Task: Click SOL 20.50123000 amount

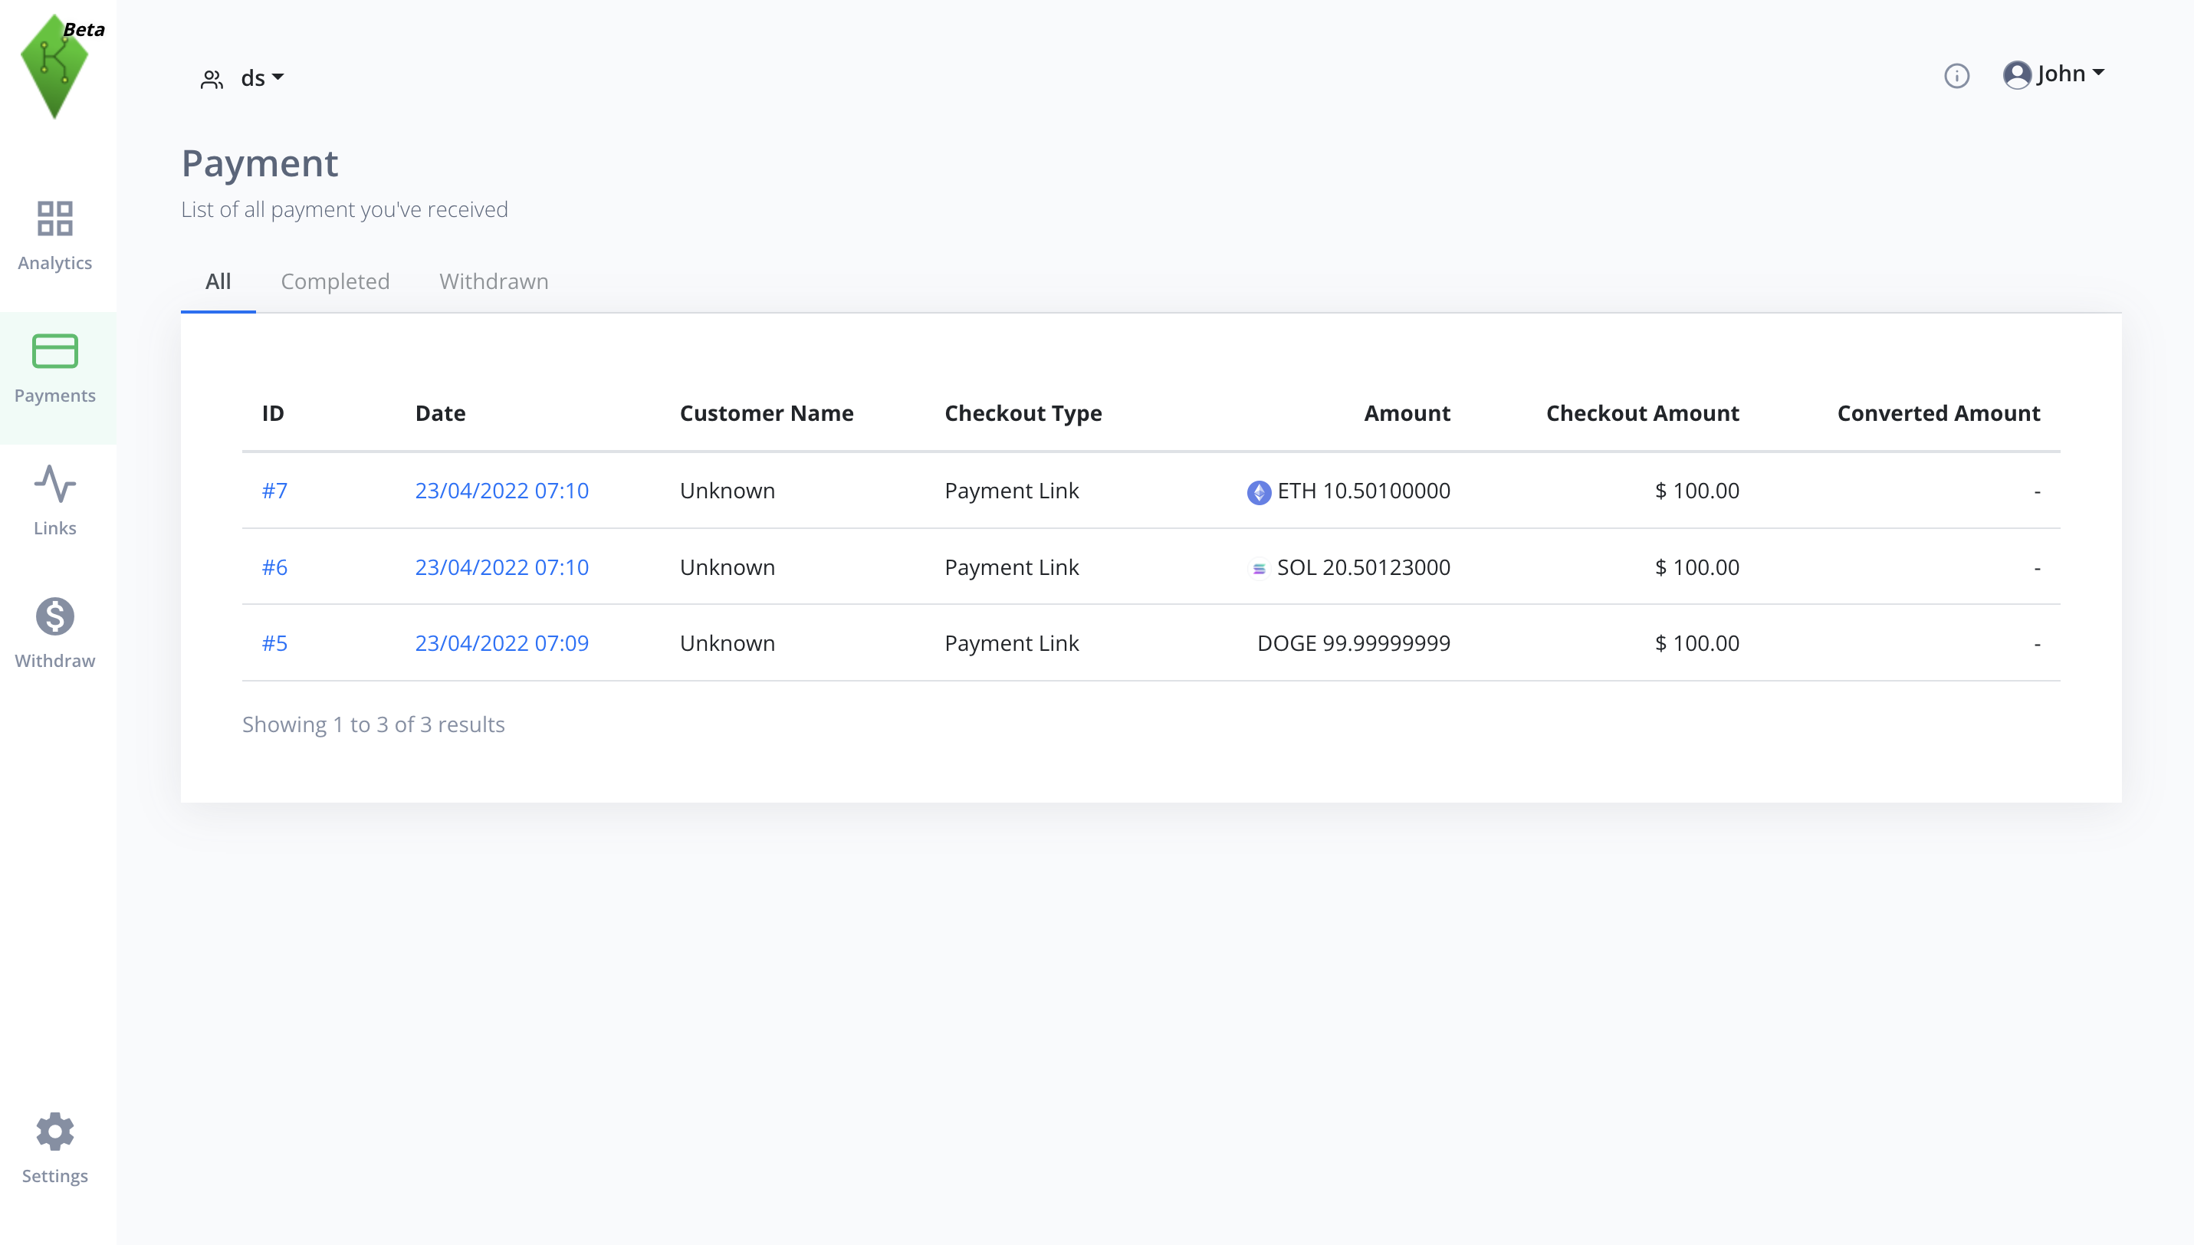Action: pos(1364,567)
